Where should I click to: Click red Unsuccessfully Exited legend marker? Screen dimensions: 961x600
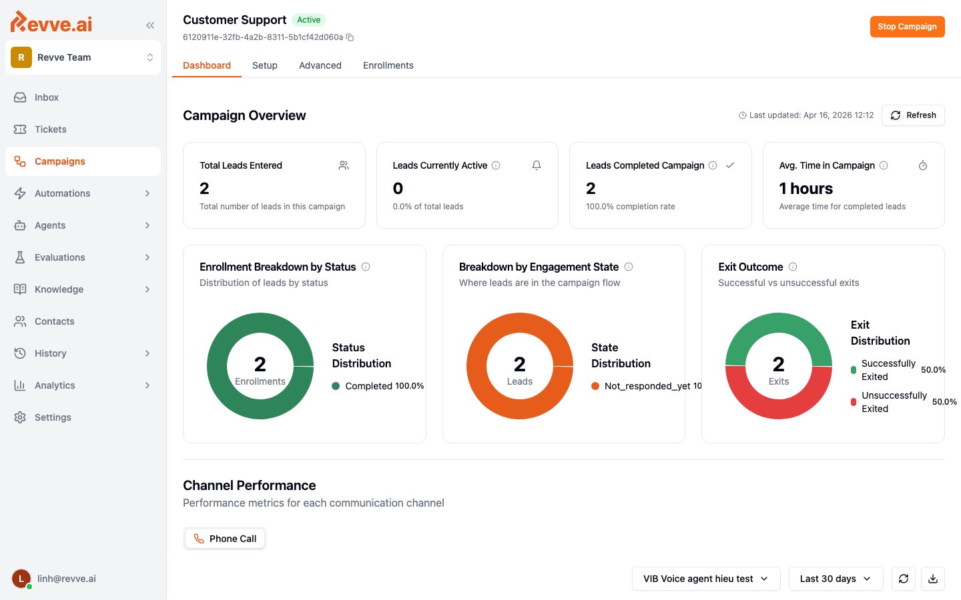click(854, 402)
